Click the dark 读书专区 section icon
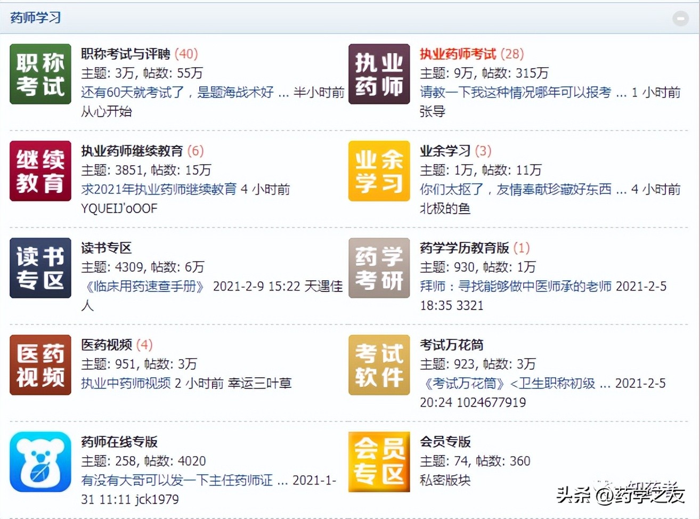700x519 pixels. tap(40, 267)
